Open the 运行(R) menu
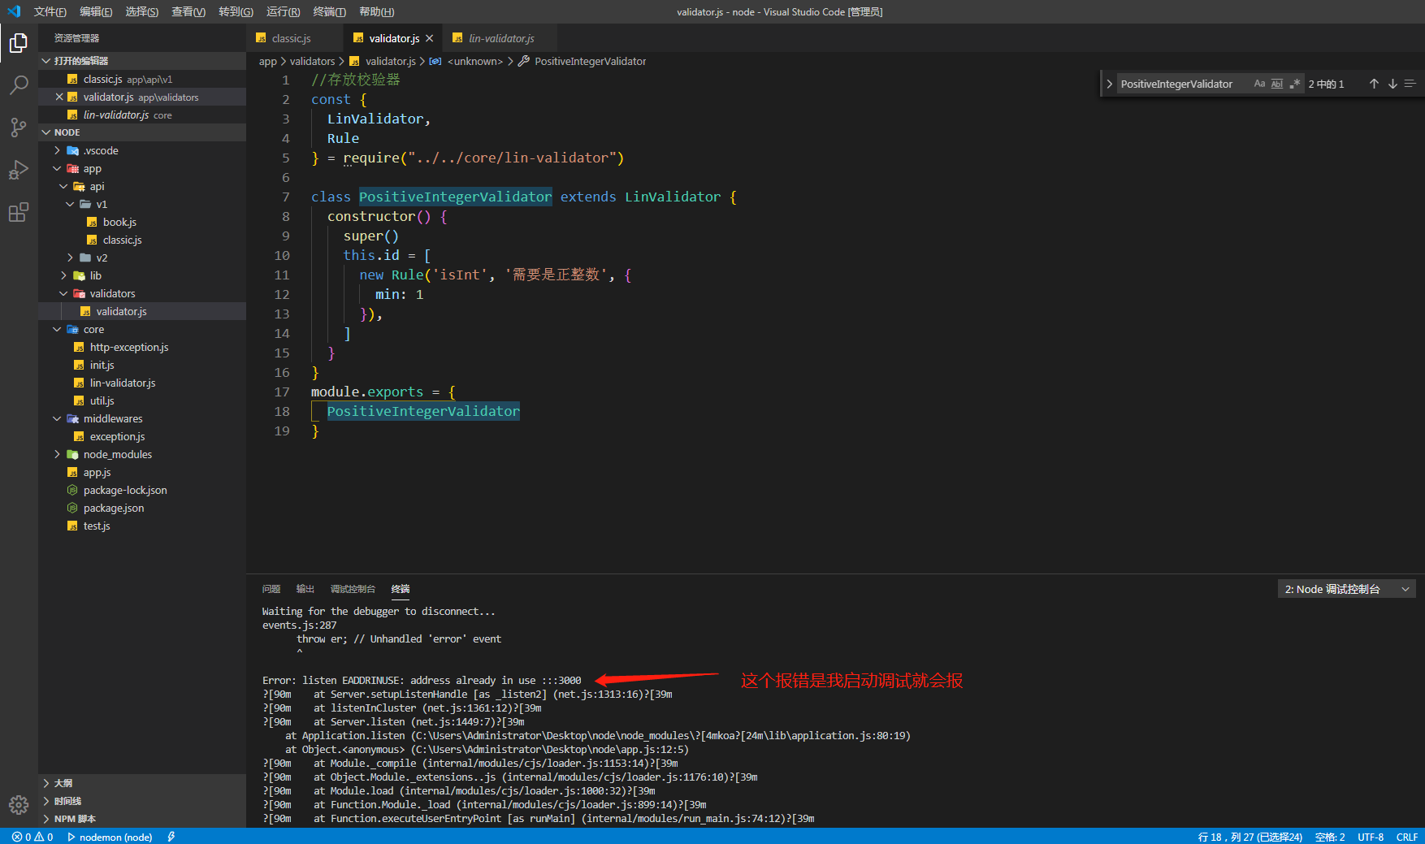The height and width of the screenshot is (844, 1425). pos(283,11)
